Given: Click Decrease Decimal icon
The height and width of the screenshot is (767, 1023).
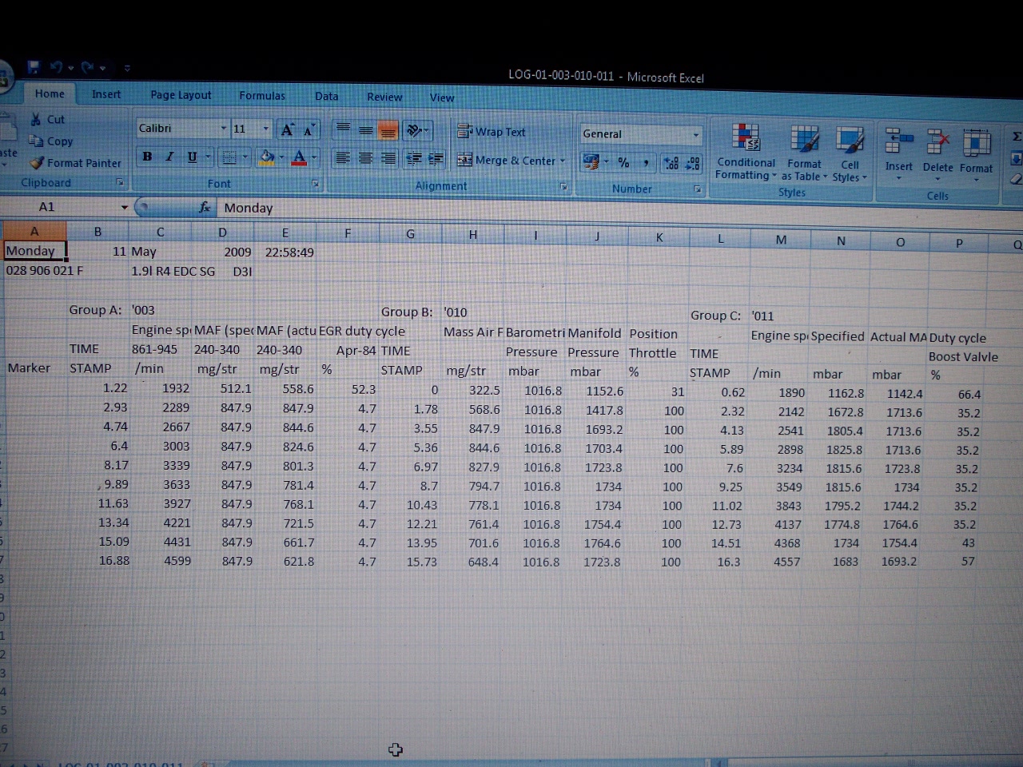Looking at the screenshot, I should click(694, 163).
